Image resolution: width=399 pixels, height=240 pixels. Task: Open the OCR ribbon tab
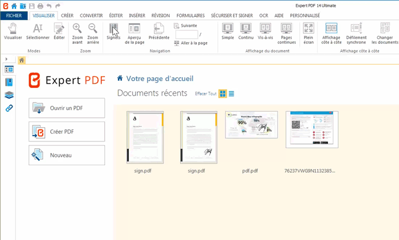click(x=263, y=15)
